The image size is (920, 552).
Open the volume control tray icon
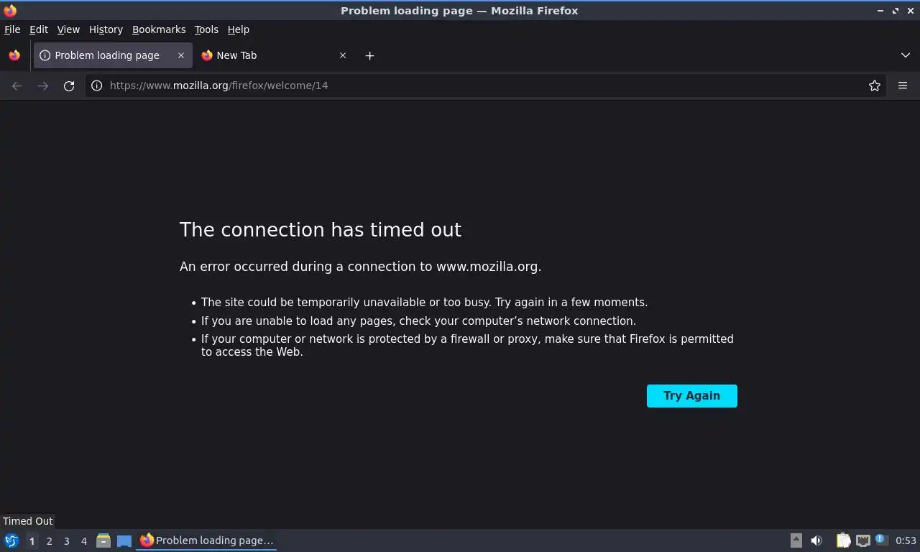pyautogui.click(x=816, y=540)
